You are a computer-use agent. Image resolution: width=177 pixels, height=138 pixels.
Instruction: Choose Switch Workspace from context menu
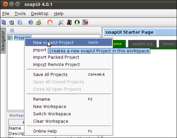tap(52, 114)
